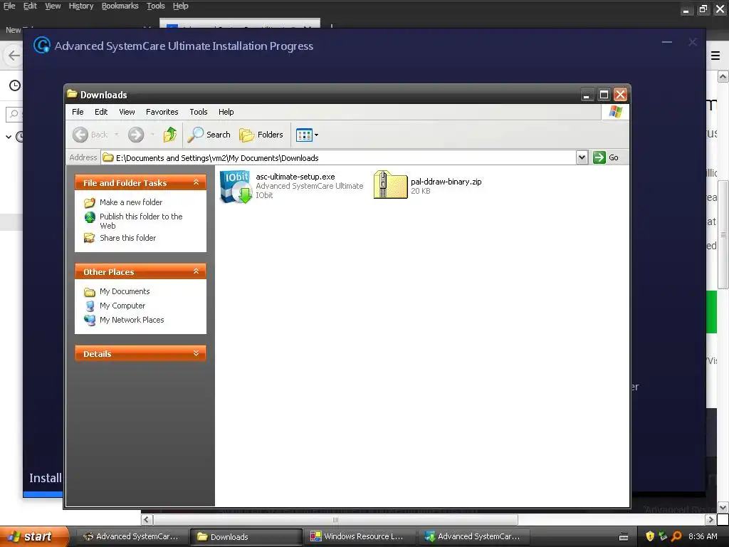The height and width of the screenshot is (547, 729).
Task: Click the Publish to Web globe icon
Action: (90, 217)
